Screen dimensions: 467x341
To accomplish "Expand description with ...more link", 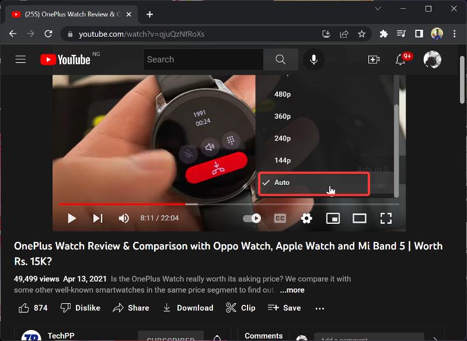I will tap(292, 290).
